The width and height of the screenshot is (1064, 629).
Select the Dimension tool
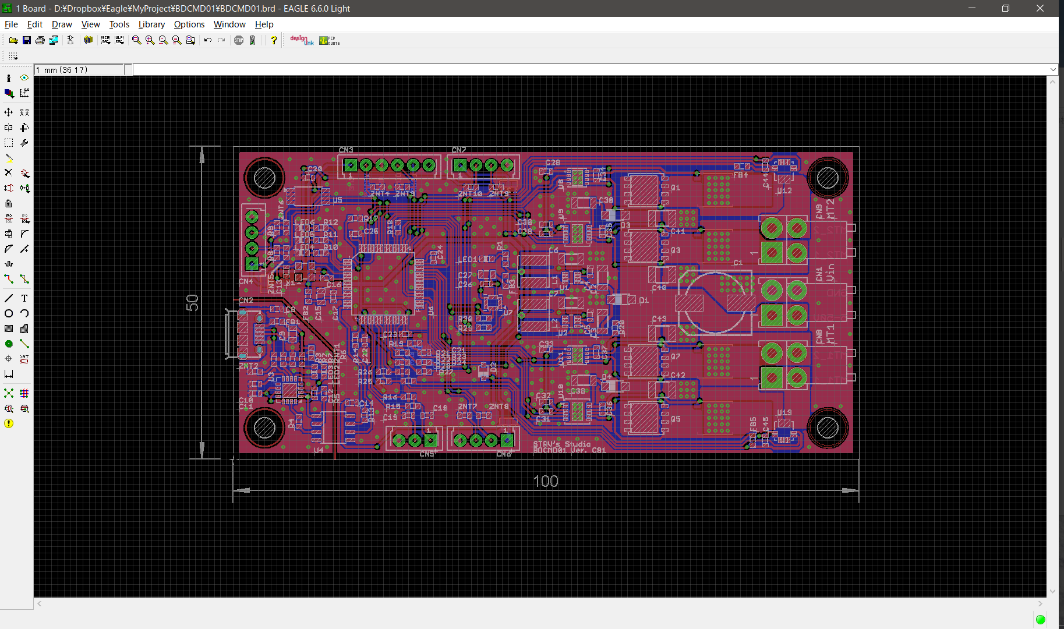point(9,374)
